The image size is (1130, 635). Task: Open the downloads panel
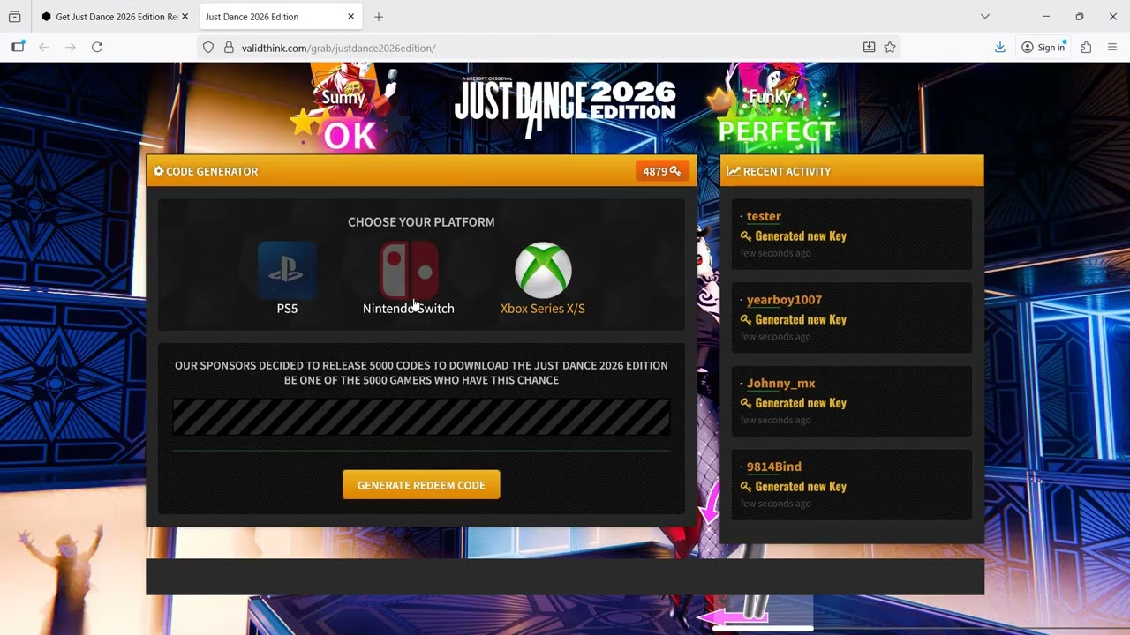click(x=999, y=48)
